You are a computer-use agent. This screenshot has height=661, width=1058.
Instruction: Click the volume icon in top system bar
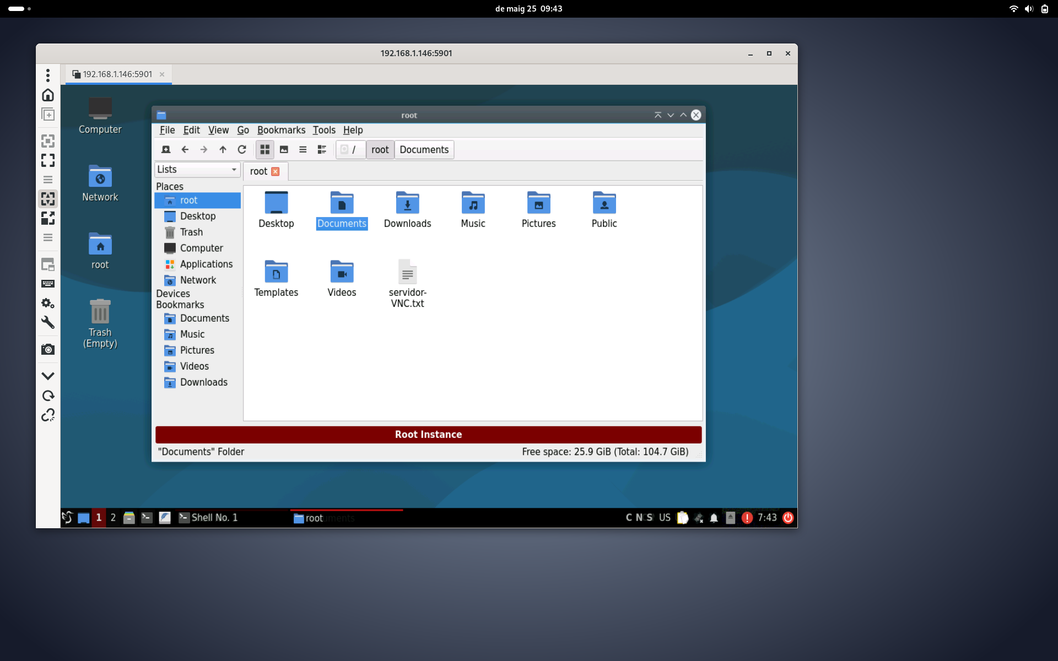[x=1029, y=9]
